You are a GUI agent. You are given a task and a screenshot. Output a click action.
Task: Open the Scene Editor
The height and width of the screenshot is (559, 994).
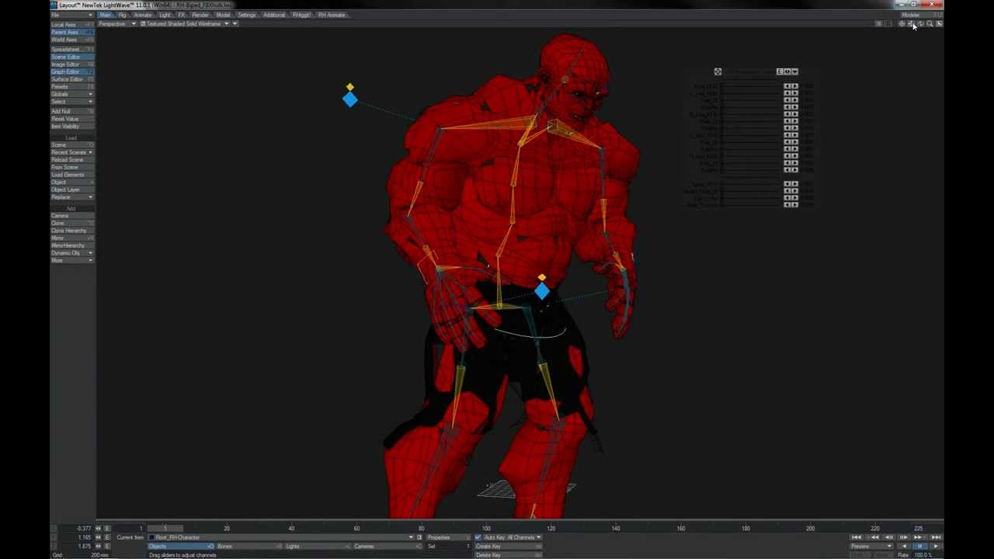[x=72, y=57]
